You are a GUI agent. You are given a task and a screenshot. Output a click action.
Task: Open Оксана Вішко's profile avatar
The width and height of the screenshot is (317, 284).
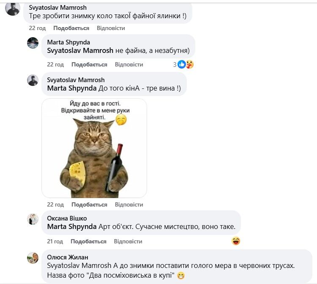coord(33,219)
